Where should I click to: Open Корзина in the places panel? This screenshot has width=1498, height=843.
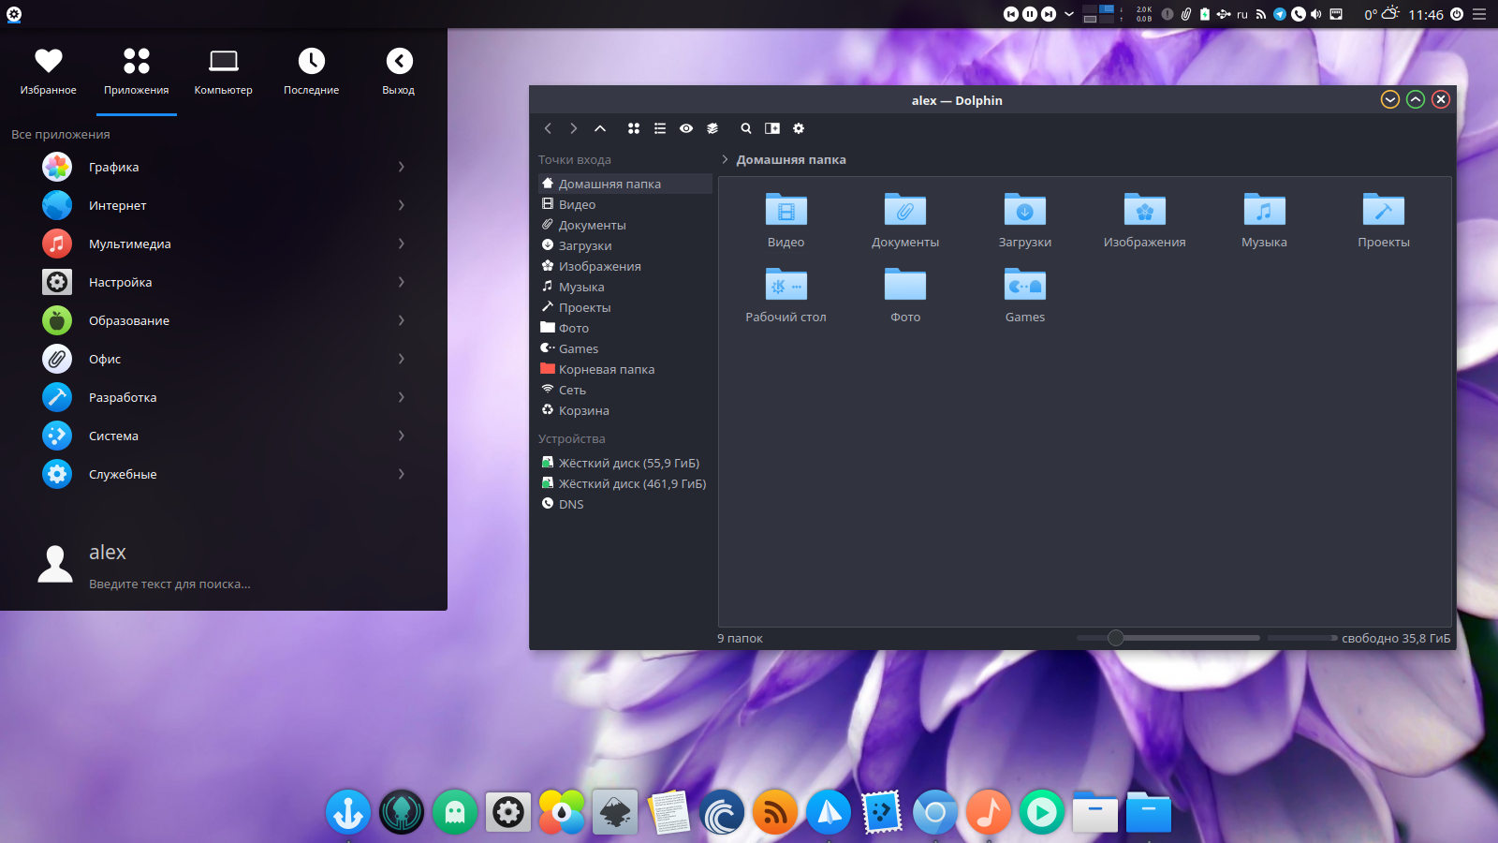583,410
